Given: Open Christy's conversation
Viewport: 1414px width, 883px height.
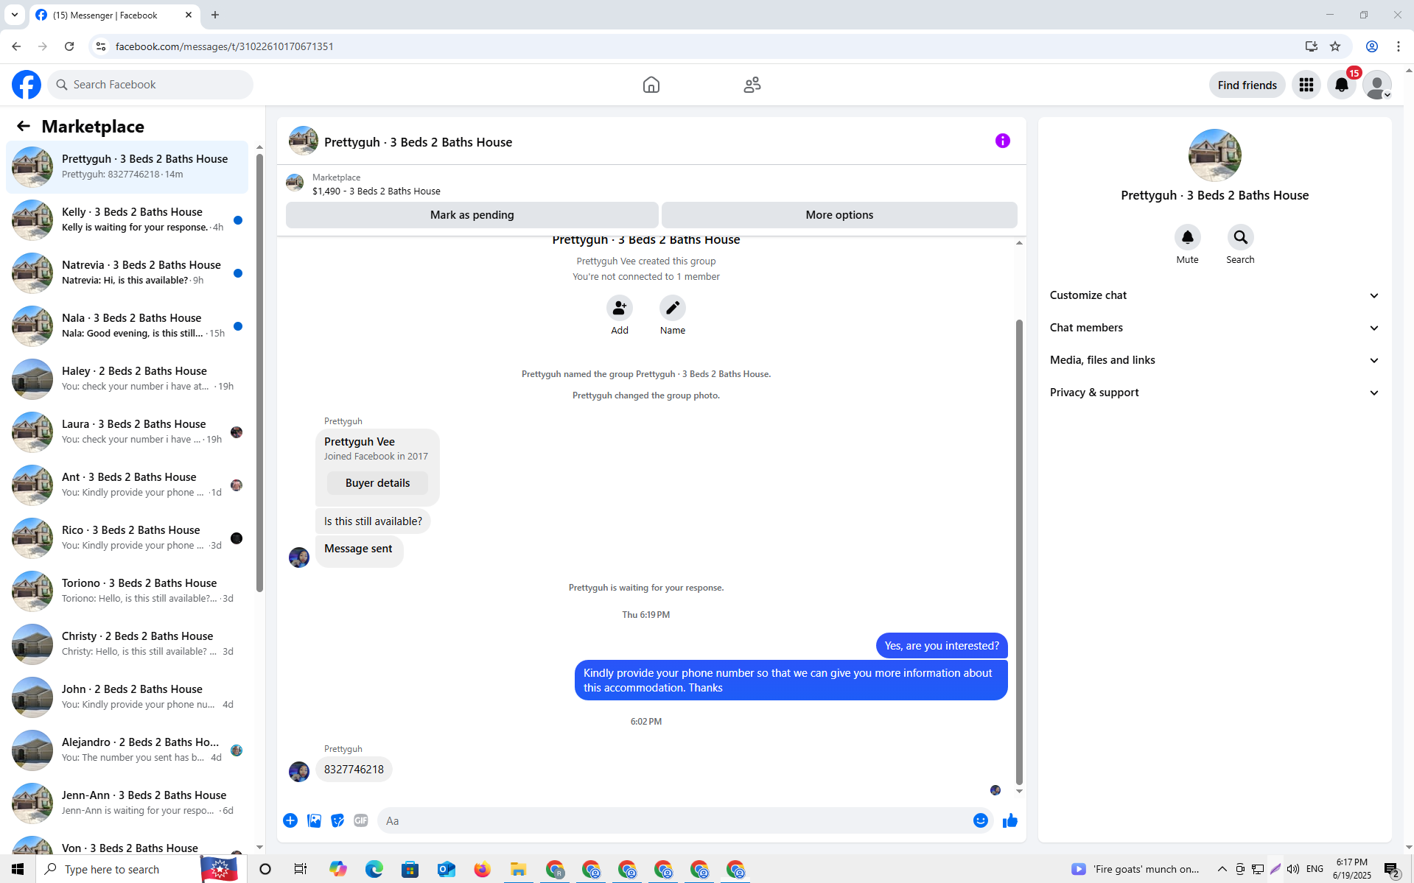Looking at the screenshot, I should pos(127,644).
